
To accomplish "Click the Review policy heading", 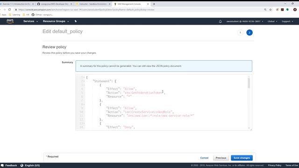I will 54,47.
